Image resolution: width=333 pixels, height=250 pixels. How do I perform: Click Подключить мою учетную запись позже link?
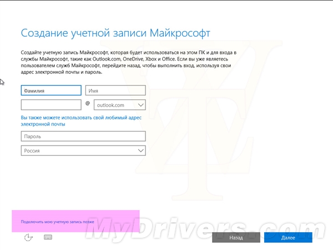[x=57, y=222]
